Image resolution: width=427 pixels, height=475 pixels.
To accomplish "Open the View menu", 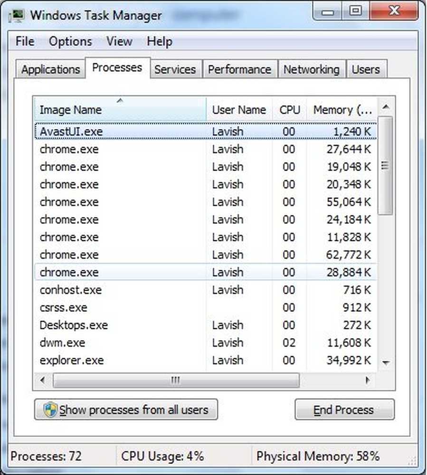I will pos(119,41).
